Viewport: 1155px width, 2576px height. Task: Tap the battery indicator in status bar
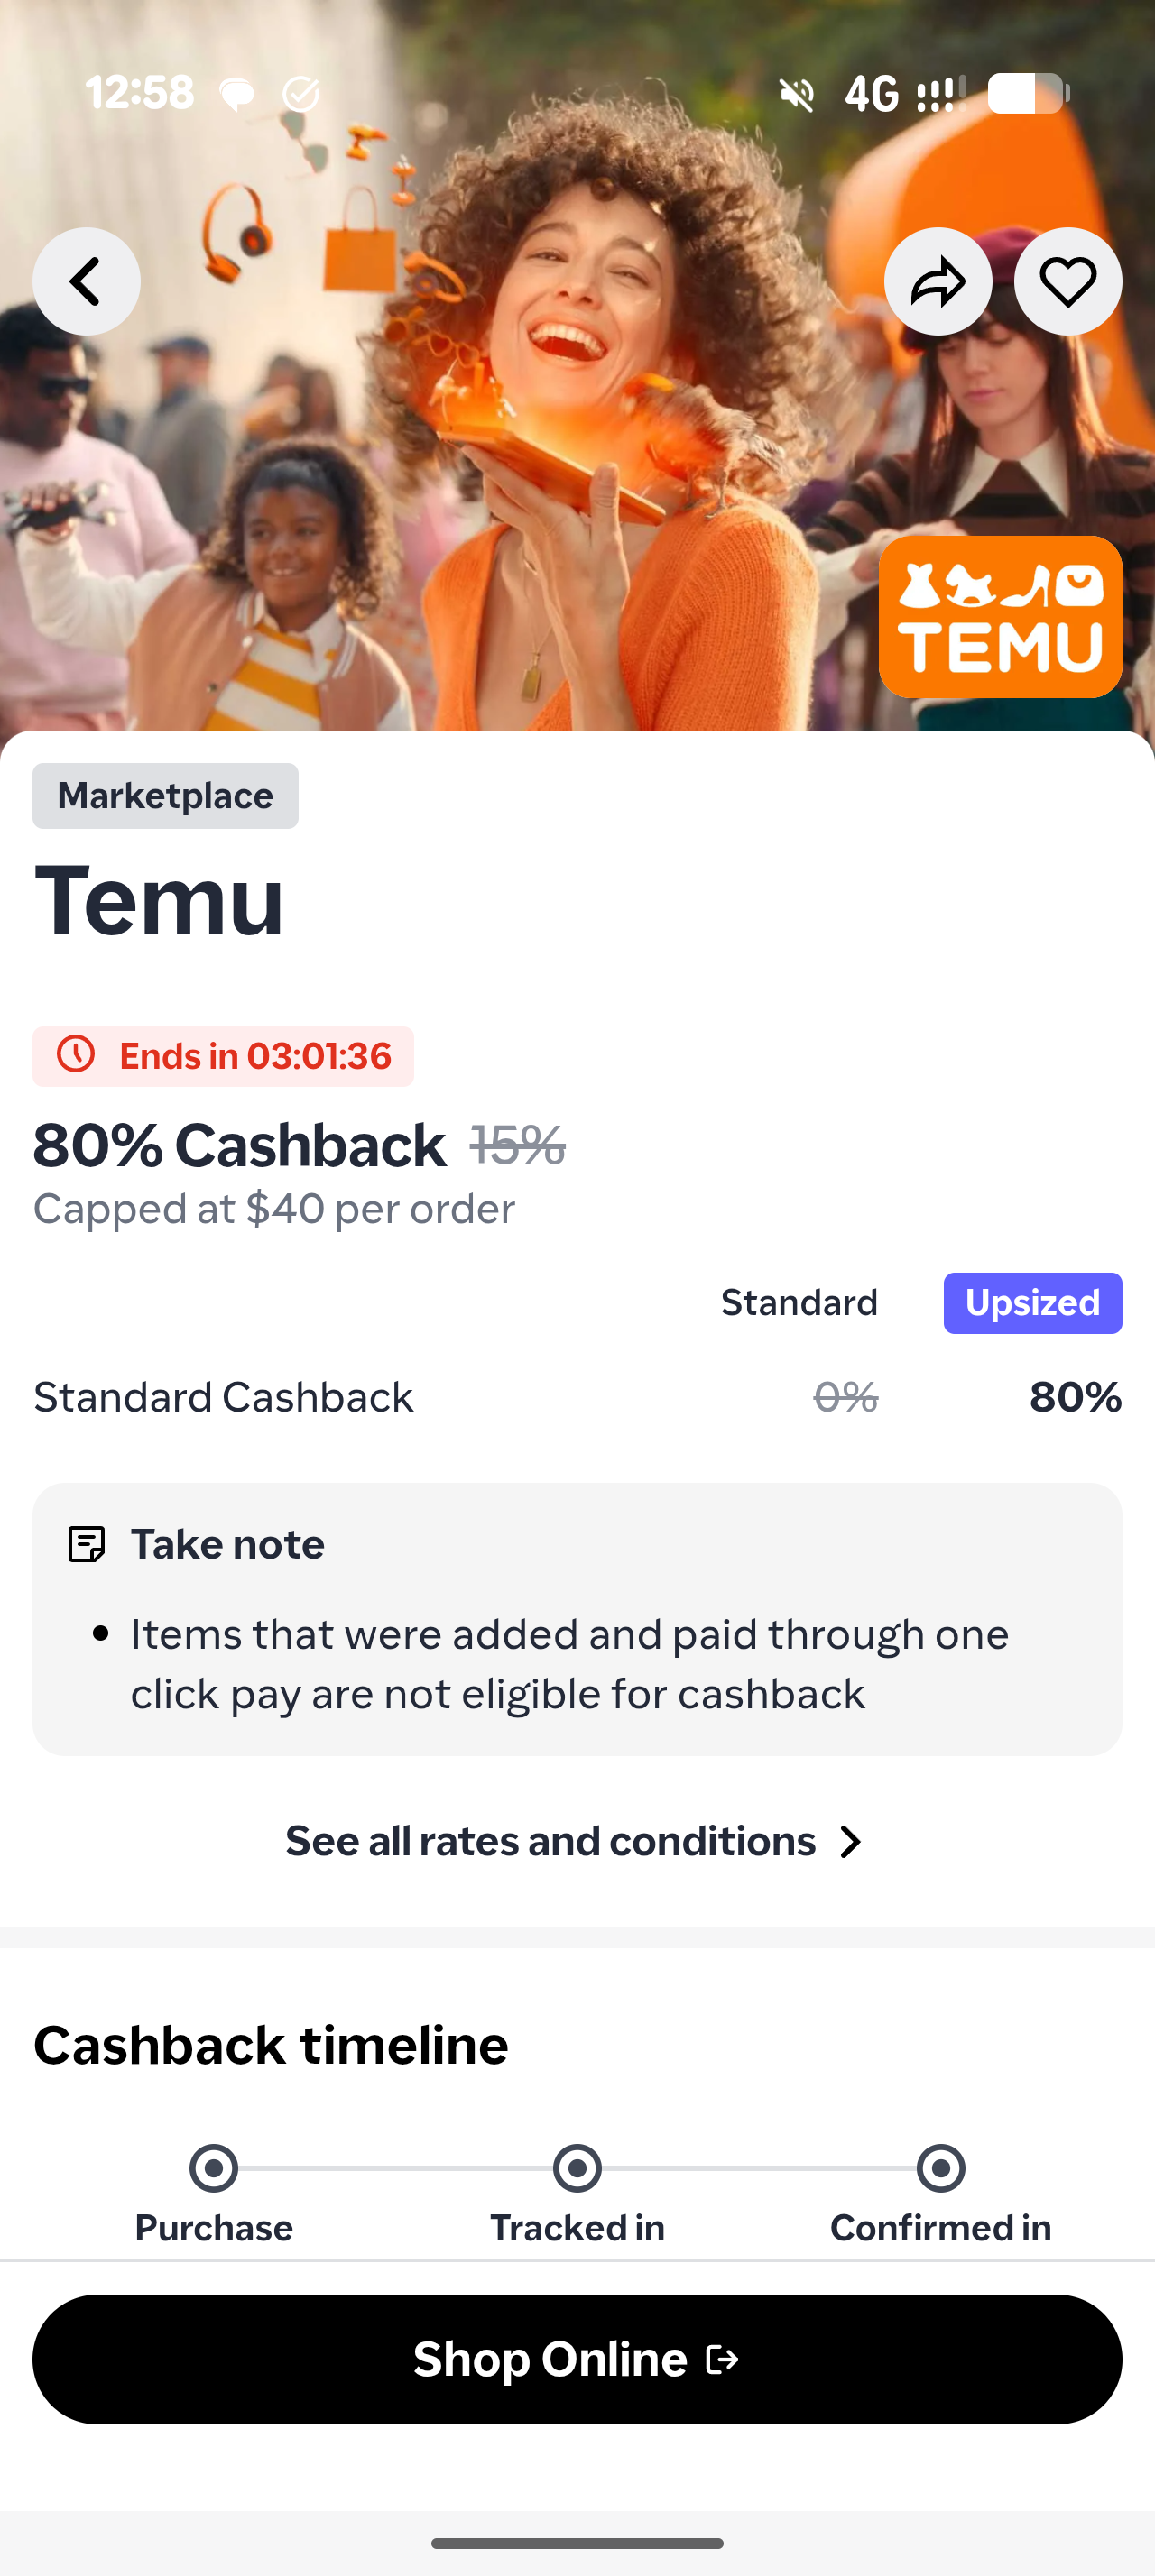coord(1027,94)
